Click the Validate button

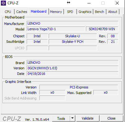point(87,118)
